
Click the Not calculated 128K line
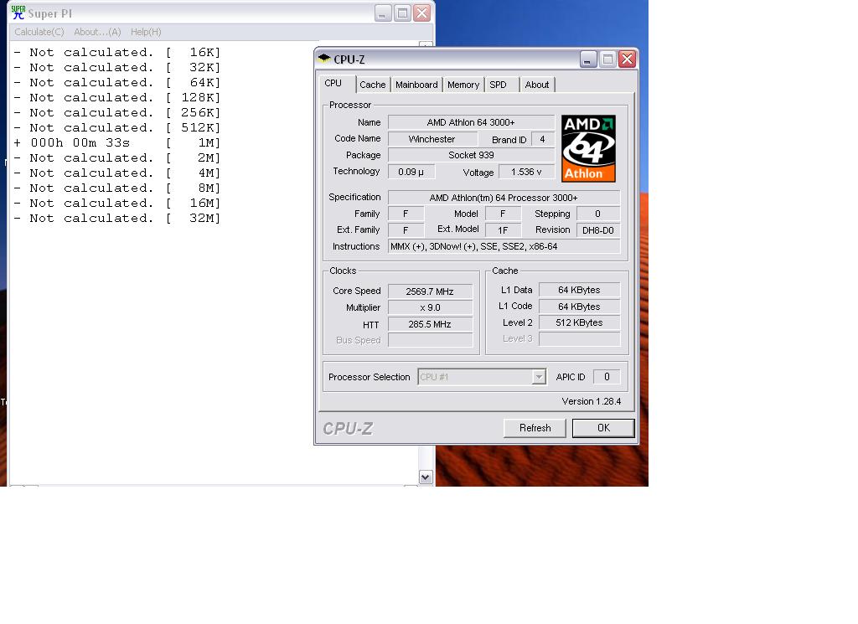[x=117, y=98]
